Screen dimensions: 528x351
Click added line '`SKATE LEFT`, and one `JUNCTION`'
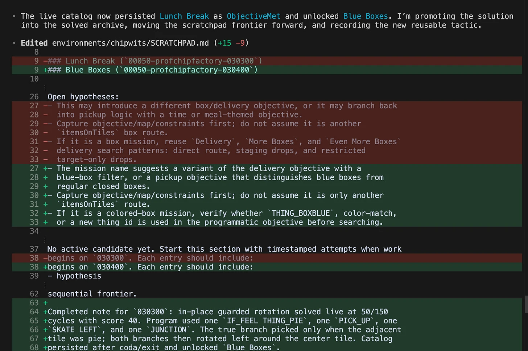pyautogui.click(x=267, y=330)
